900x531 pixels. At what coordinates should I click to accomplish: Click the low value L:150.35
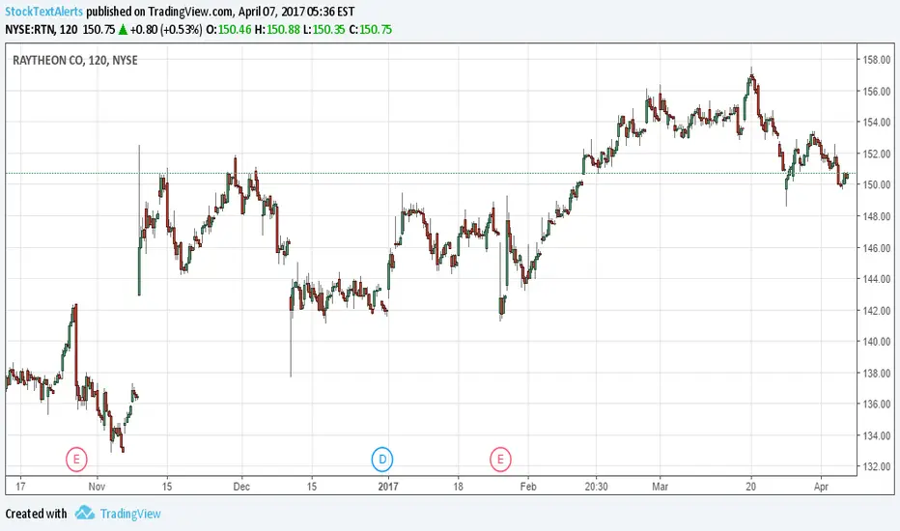(x=324, y=29)
